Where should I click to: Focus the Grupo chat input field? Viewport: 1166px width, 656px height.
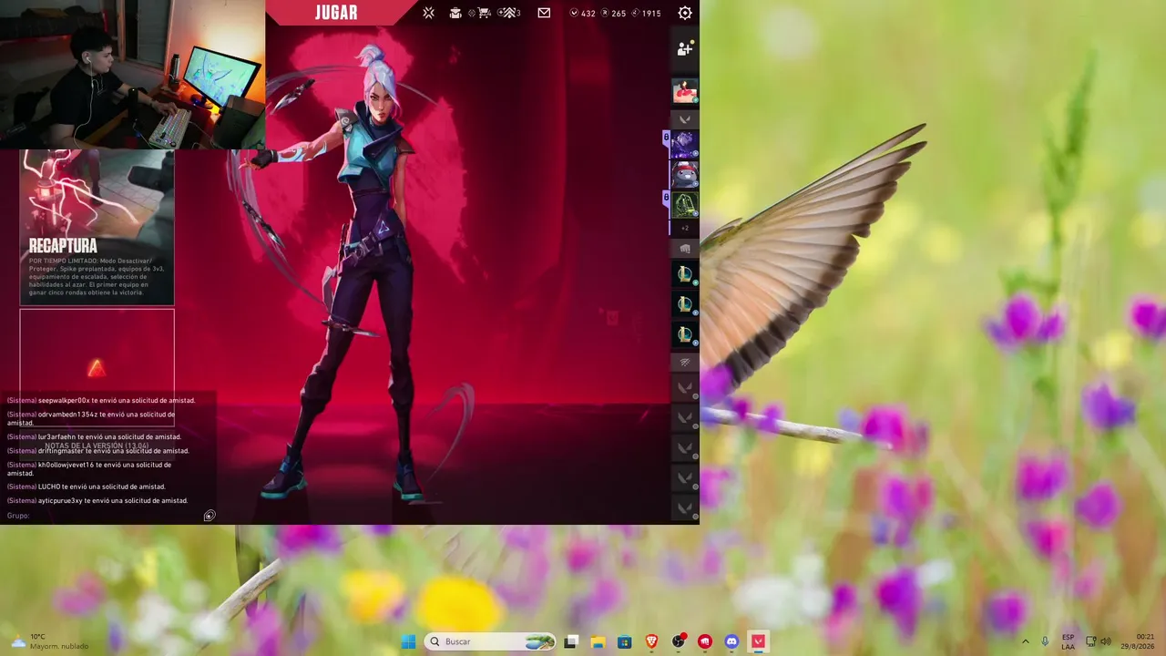[x=104, y=516]
